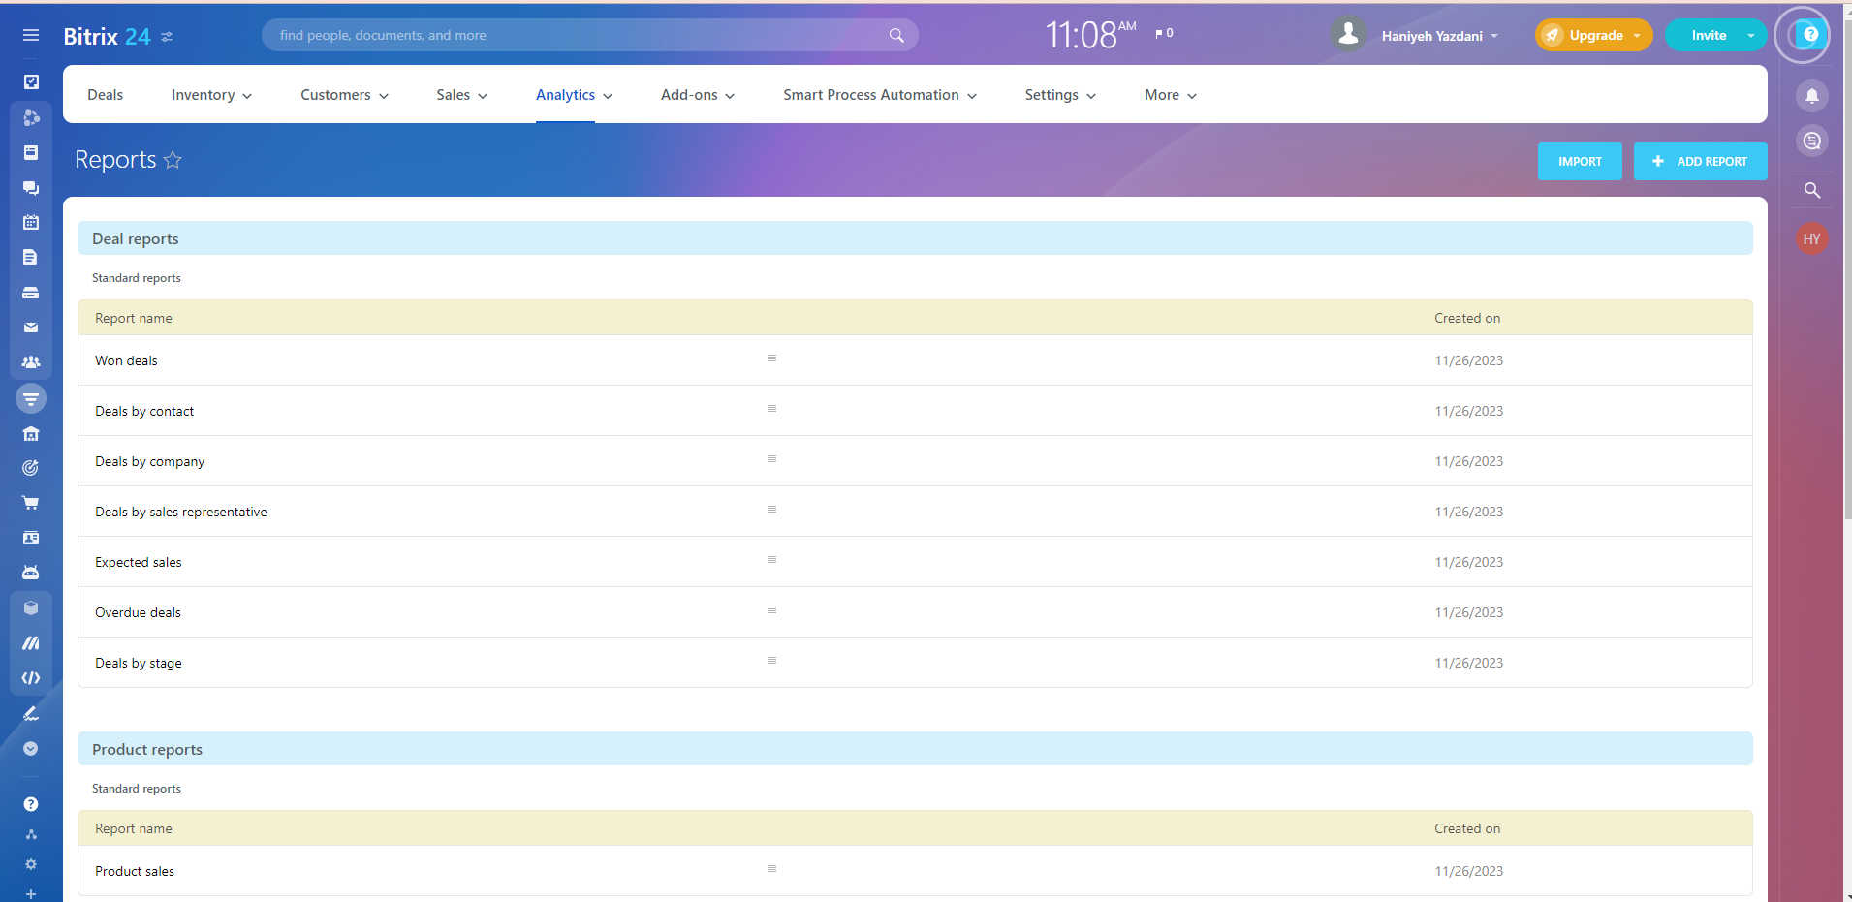The image size is (1852, 902).
Task: Open the Deals by company report
Action: 150,461
